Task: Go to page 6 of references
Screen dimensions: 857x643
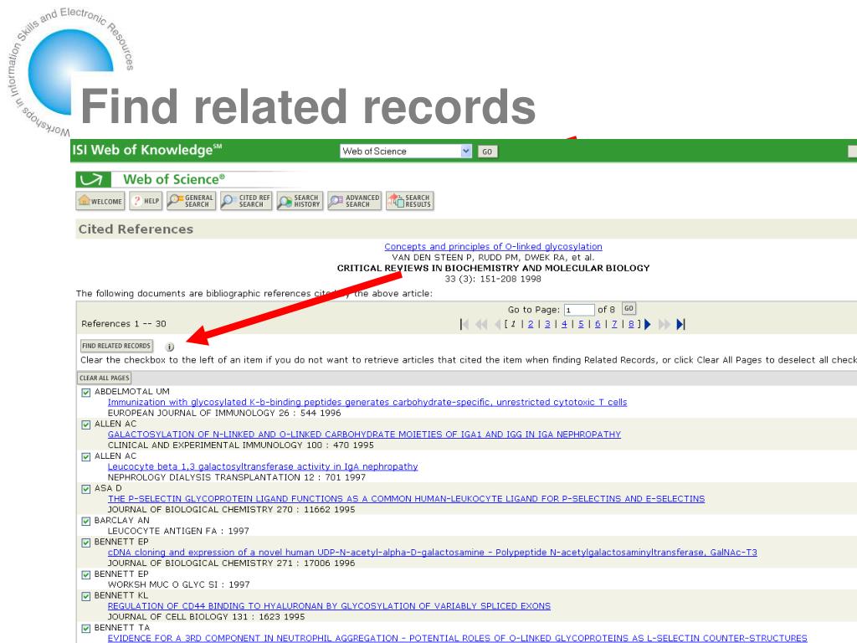Action: click(x=598, y=324)
